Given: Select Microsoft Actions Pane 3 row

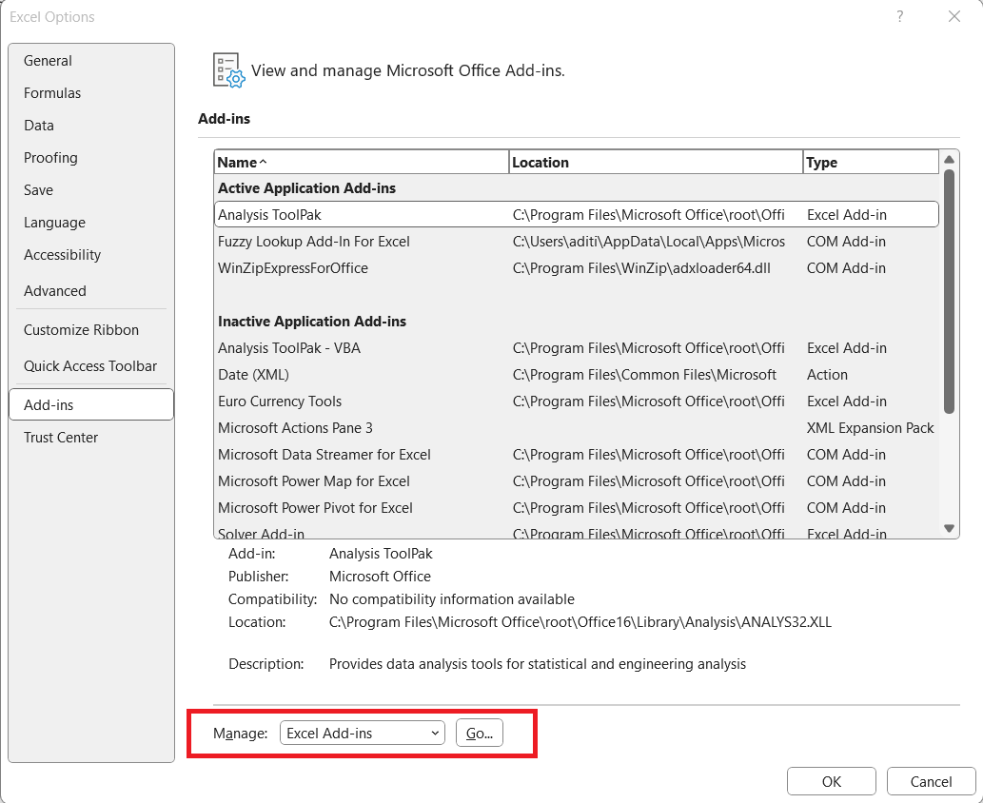Looking at the screenshot, I should [x=576, y=428].
